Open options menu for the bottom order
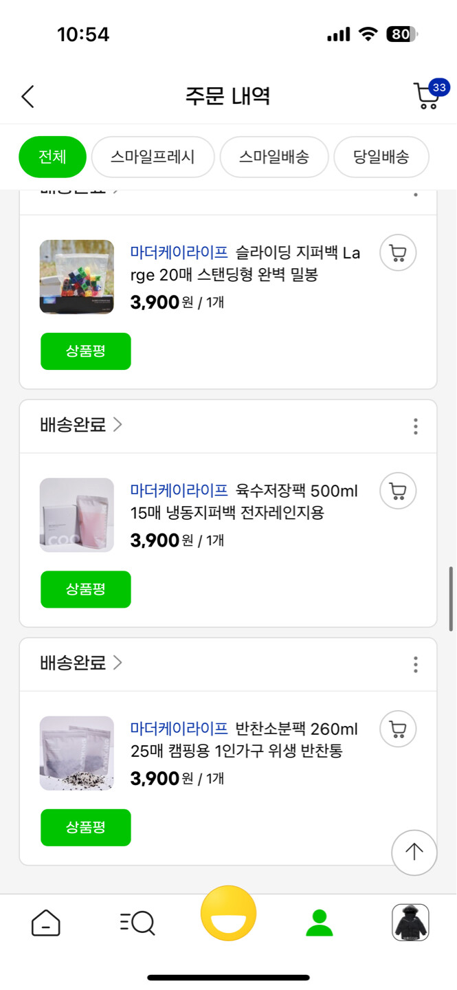The height and width of the screenshot is (990, 457). click(x=415, y=664)
